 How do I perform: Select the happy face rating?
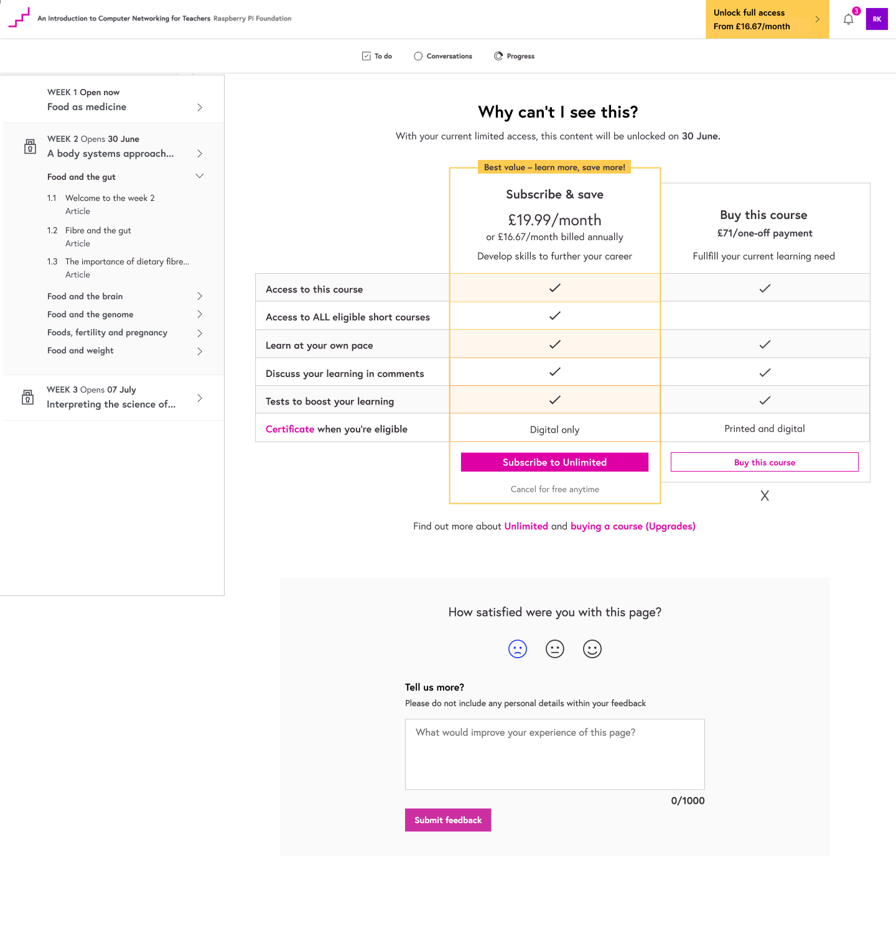[x=592, y=649]
